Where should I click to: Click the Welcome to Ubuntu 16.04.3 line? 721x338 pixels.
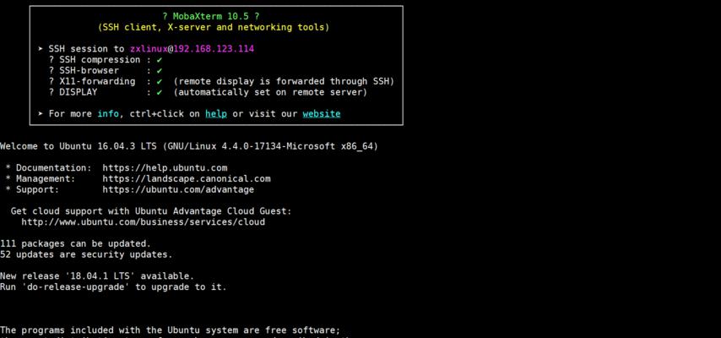click(x=189, y=146)
